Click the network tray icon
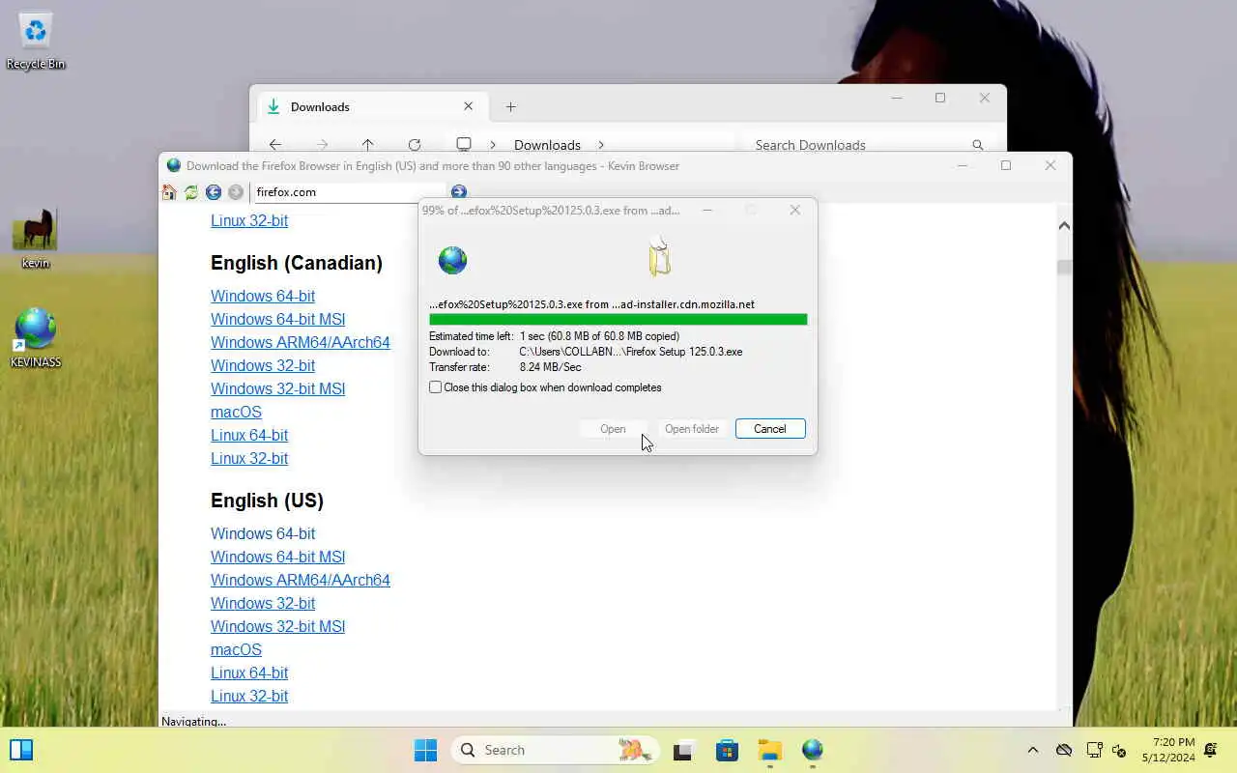This screenshot has height=773, width=1237. (x=1095, y=750)
